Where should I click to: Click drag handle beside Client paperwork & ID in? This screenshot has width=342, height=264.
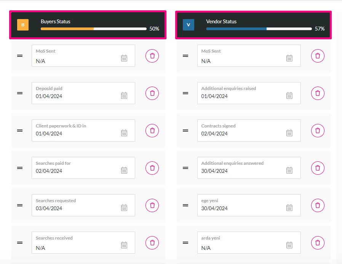(20, 130)
